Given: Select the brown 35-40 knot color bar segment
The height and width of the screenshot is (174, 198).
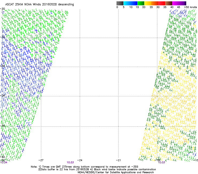Looking at the screenshot, I should [169, 3].
